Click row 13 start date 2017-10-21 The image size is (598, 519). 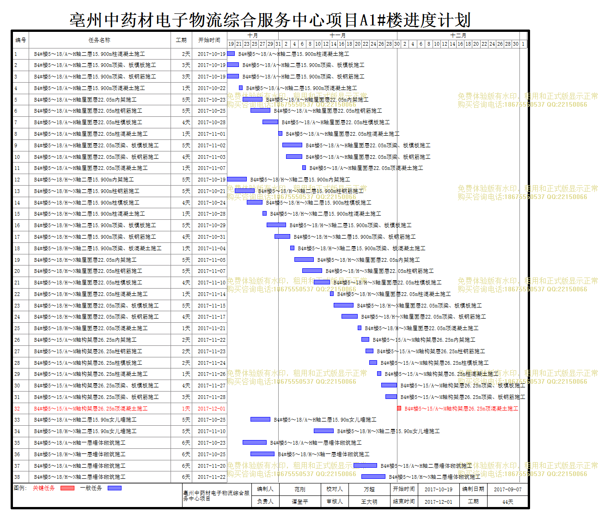click(212, 191)
